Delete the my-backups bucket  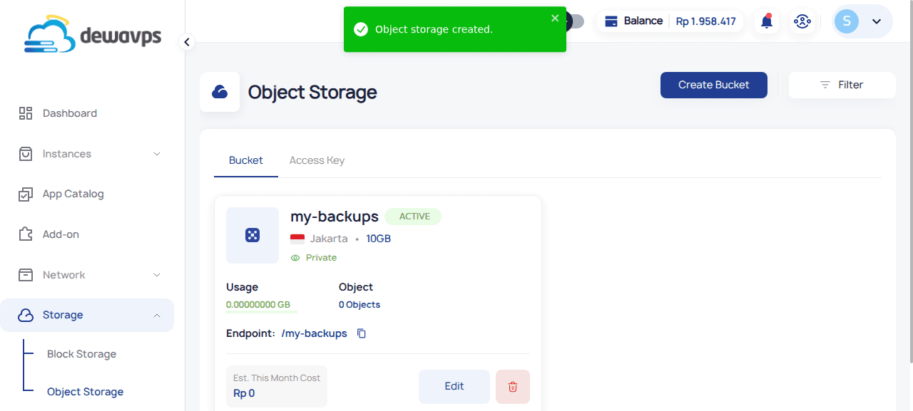pos(512,387)
